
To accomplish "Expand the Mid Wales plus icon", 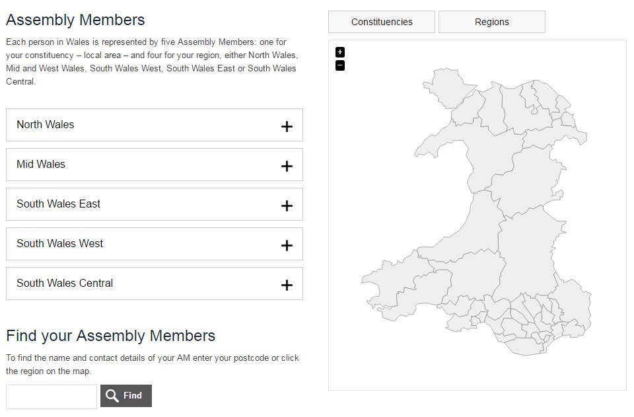I will 287,167.
